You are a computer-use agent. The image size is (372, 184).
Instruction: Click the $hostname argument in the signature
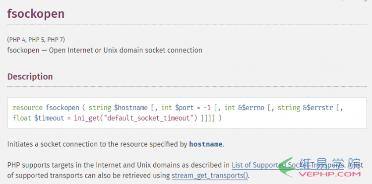[131, 108]
